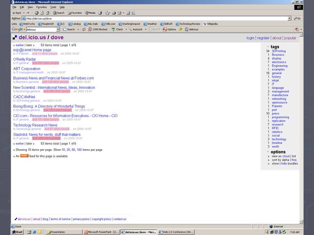Open Google toolbar Options

tap(169, 29)
